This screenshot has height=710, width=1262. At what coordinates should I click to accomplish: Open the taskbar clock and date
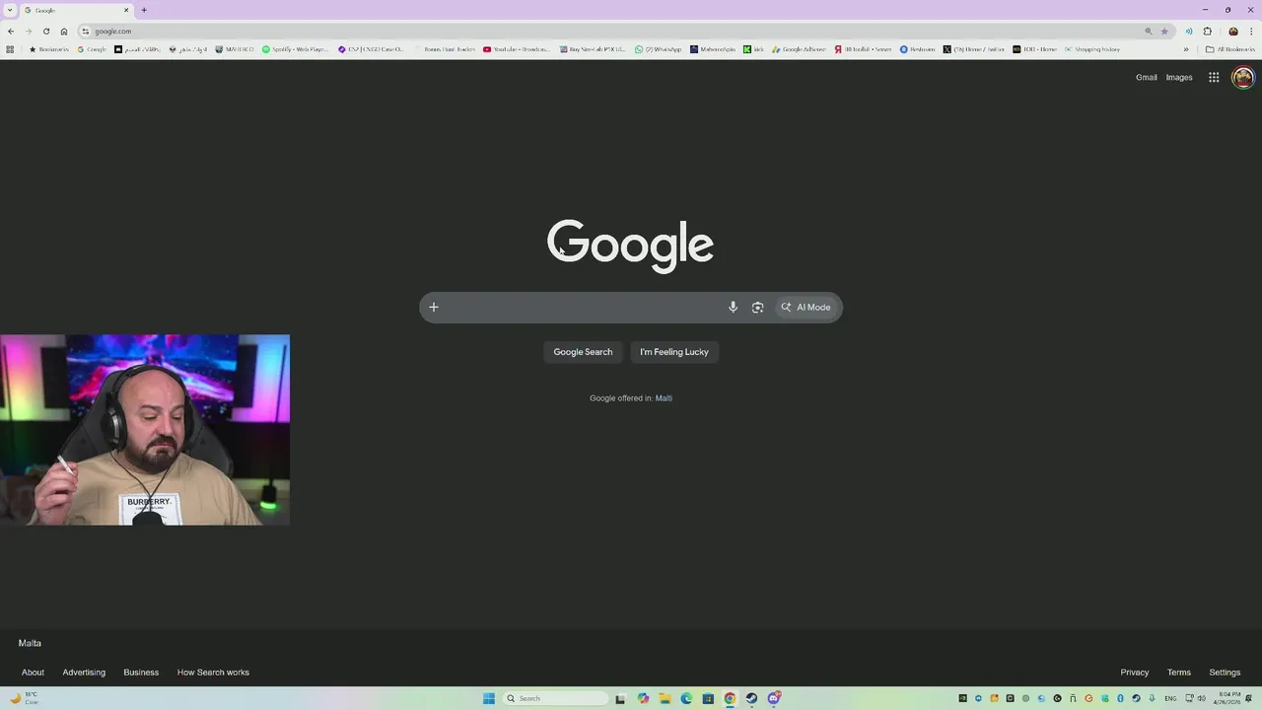coord(1229,698)
